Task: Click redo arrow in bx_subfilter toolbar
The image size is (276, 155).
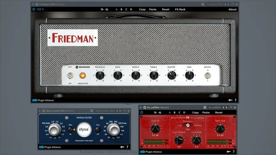Action: pyautogui.click(x=160, y=113)
